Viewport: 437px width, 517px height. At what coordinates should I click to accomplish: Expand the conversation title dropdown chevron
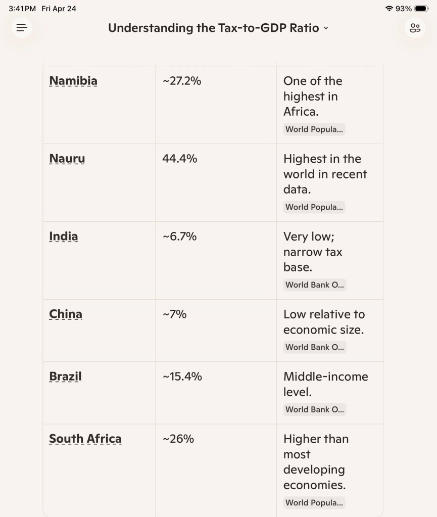click(326, 28)
